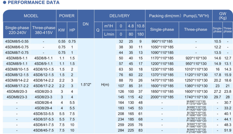
Task: Select weight value 51.9
Action: tap(228, 130)
